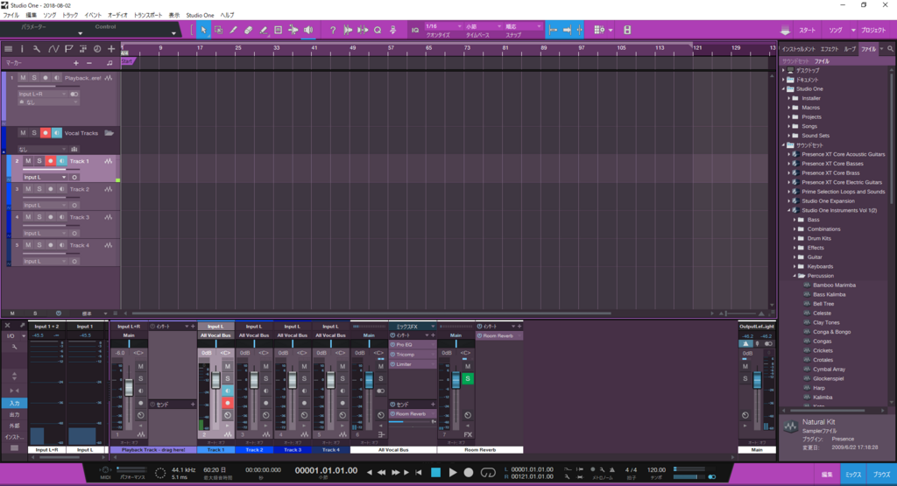Remove marker with the minus icon
This screenshot has width=897, height=486.
(89, 63)
